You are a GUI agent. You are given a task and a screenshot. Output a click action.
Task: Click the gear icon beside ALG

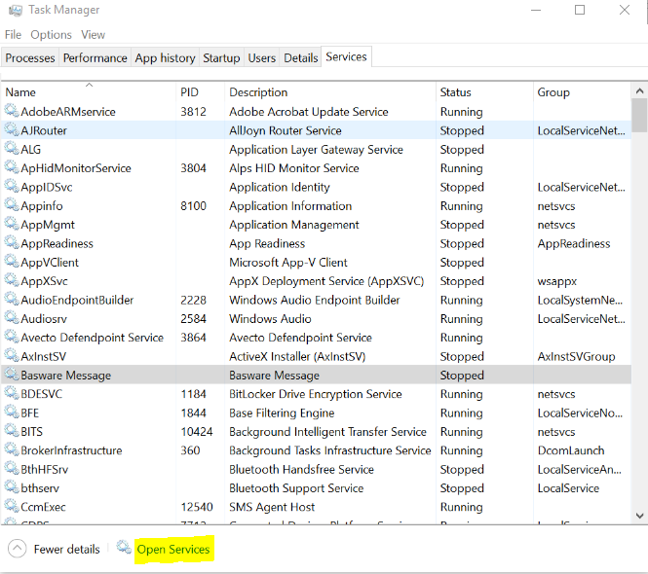[12, 149]
